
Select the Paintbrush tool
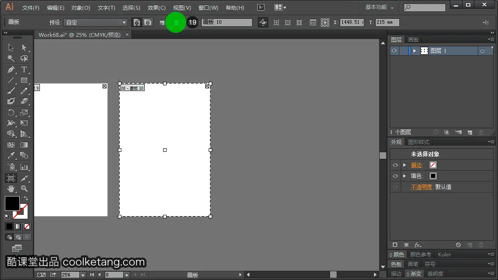(11, 91)
